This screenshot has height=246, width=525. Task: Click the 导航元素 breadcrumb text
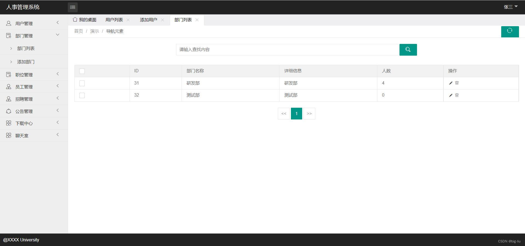click(x=115, y=31)
